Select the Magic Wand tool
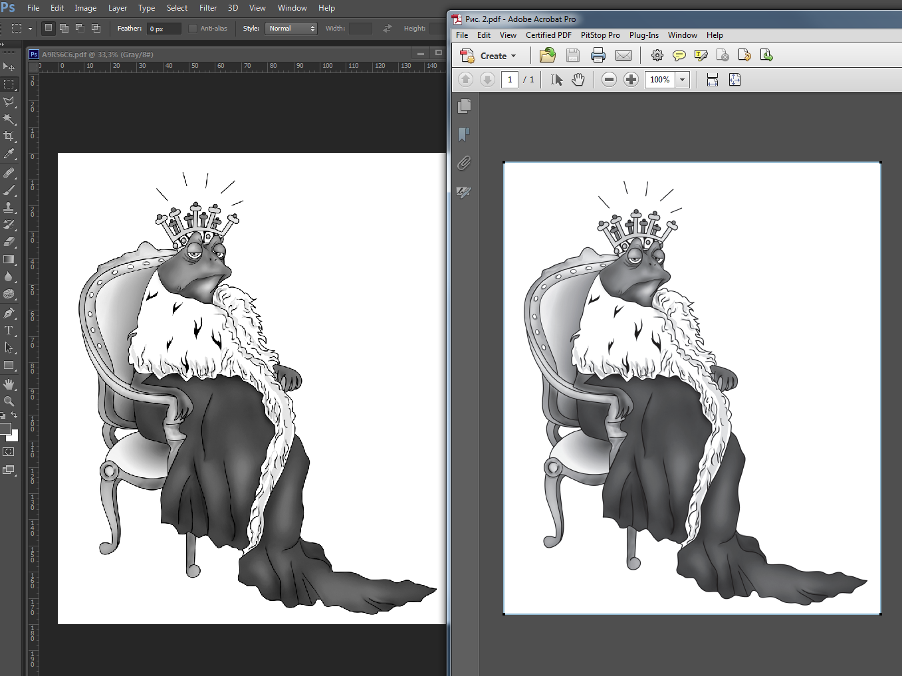902x676 pixels. [x=9, y=119]
